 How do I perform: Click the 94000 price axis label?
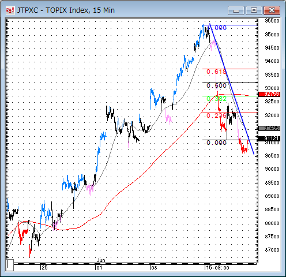point(272,61)
